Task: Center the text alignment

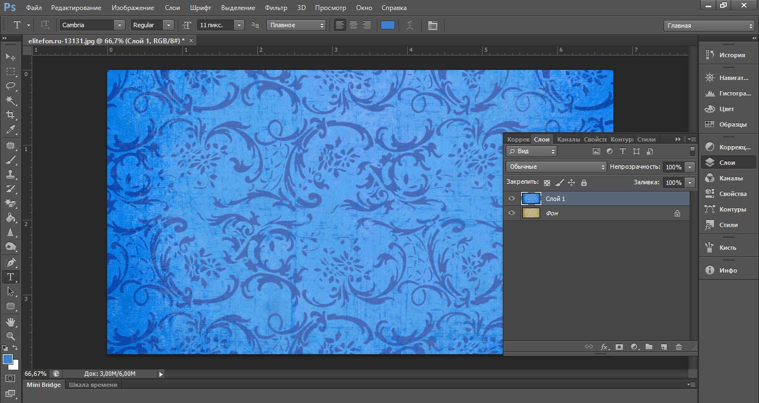Action: click(x=353, y=25)
